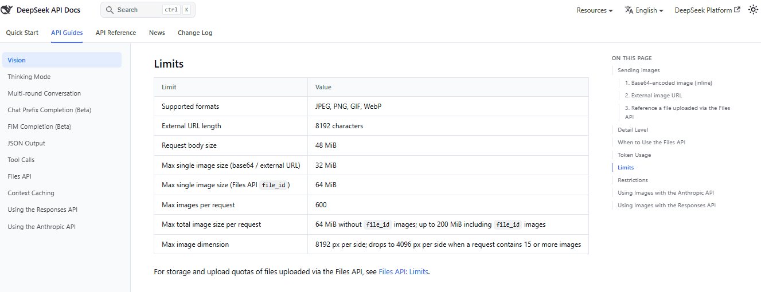Open the News tab
This screenshot has width=761, height=292.
(157, 33)
